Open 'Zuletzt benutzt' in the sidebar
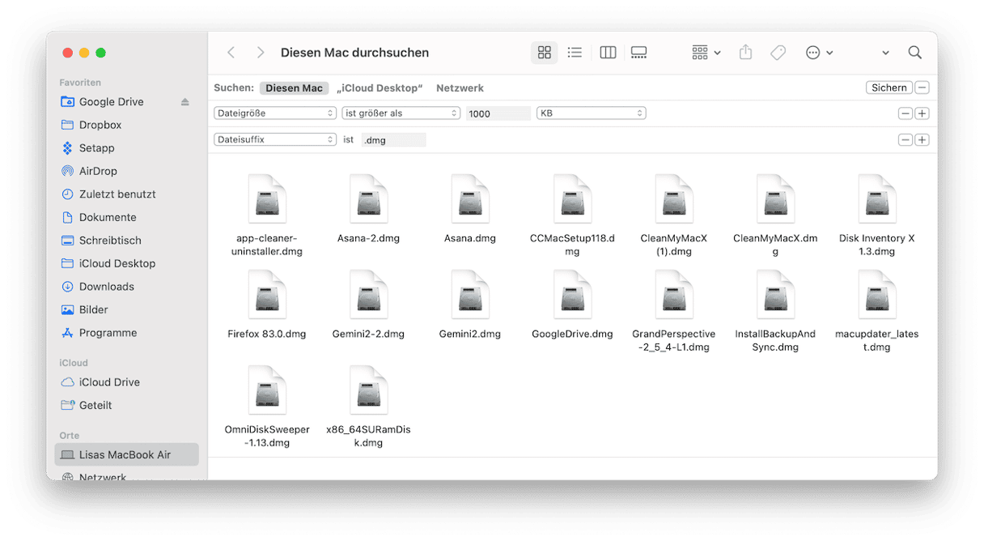This screenshot has height=541, width=984. pyautogui.click(x=117, y=194)
